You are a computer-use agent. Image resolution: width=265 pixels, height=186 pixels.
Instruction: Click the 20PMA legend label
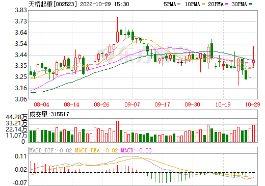216,4
